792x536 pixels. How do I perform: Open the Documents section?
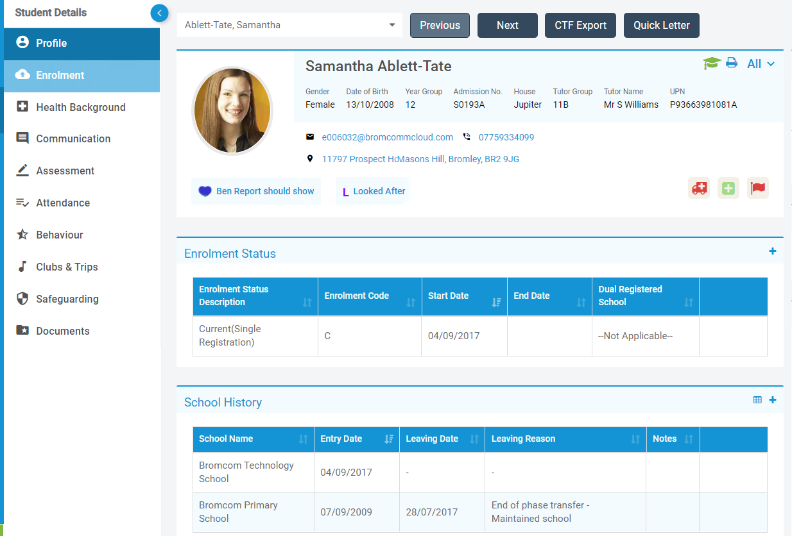[82, 331]
